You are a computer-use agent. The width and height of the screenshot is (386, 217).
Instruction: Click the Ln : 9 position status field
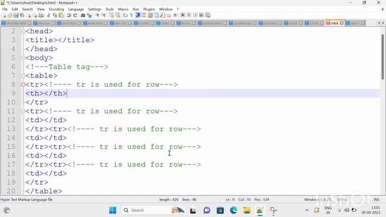230,200
